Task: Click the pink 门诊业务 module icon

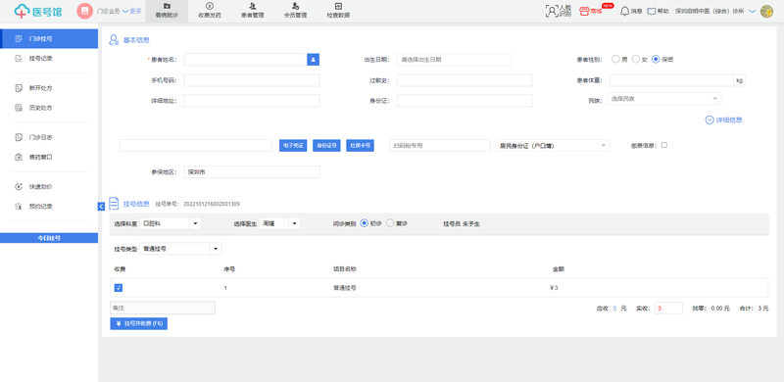Action: coord(85,11)
